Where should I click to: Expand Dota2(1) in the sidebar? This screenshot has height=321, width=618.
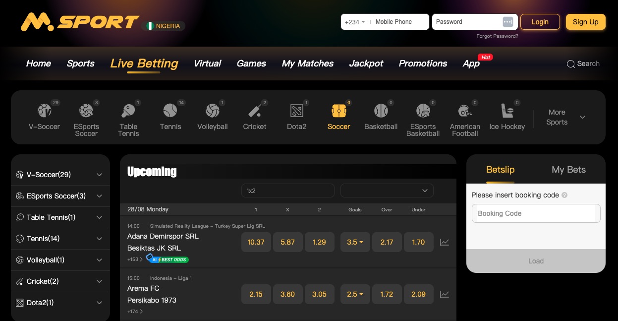click(60, 303)
